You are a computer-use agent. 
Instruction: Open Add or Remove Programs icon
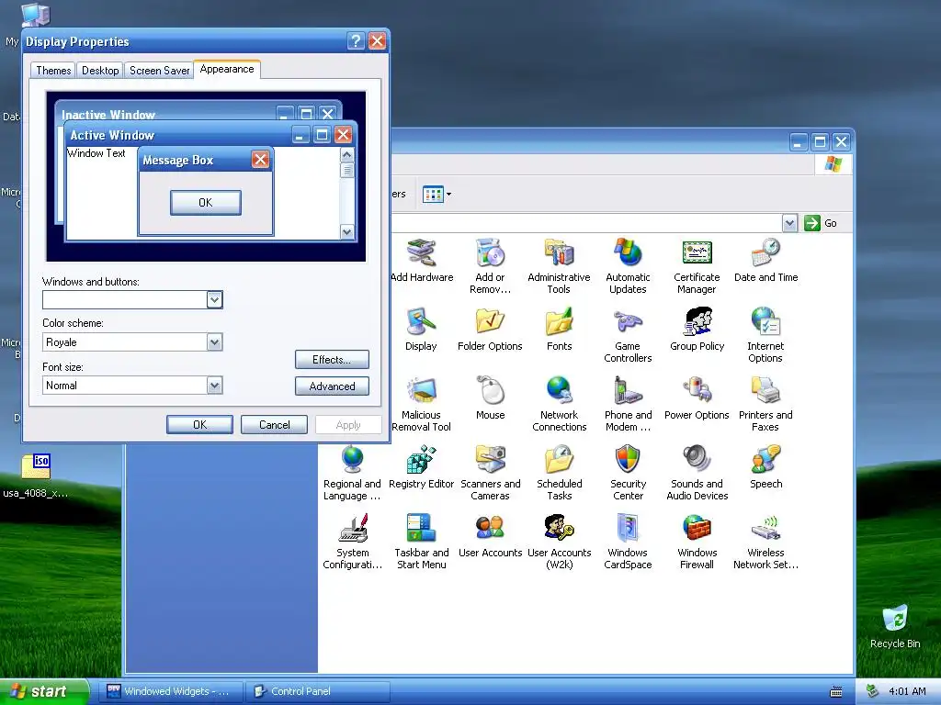click(490, 266)
